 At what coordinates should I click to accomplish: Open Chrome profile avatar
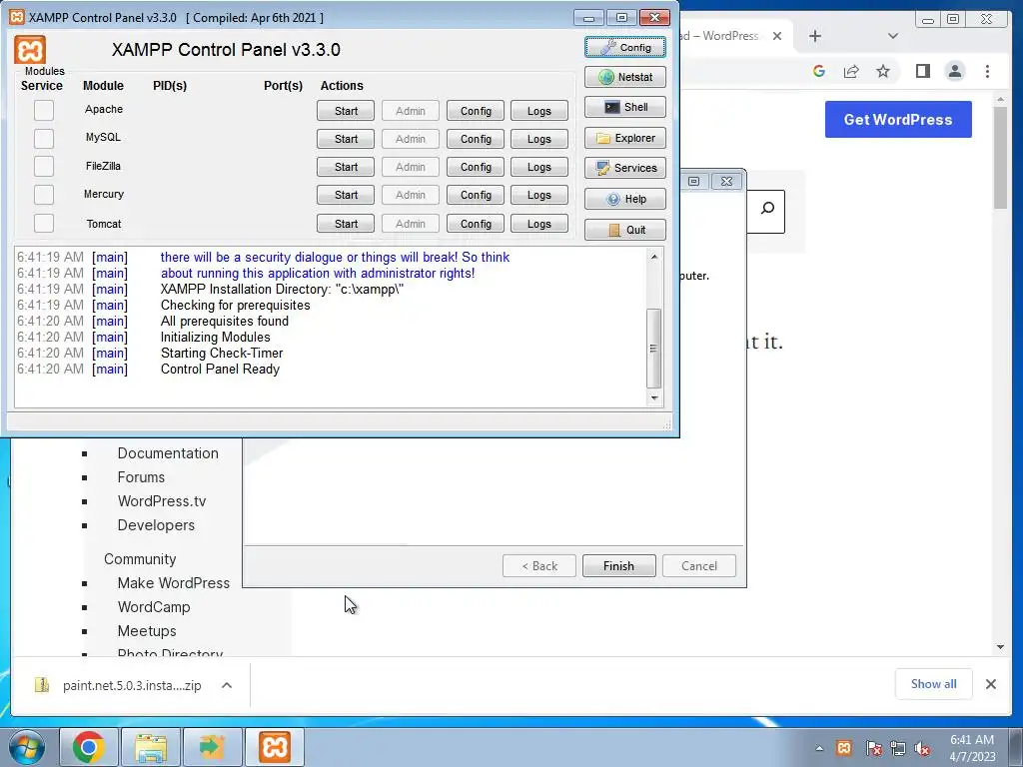pos(955,71)
